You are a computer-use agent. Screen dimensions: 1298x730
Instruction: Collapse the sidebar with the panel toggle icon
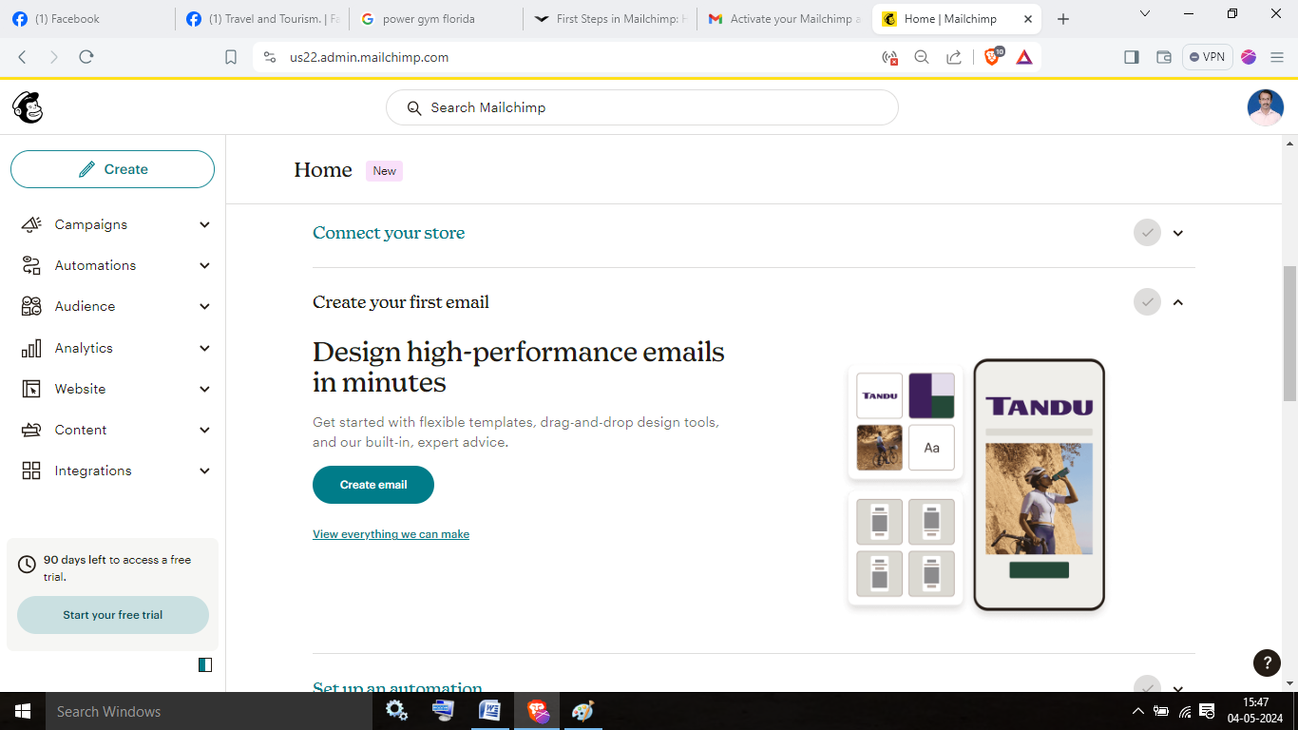[205, 664]
